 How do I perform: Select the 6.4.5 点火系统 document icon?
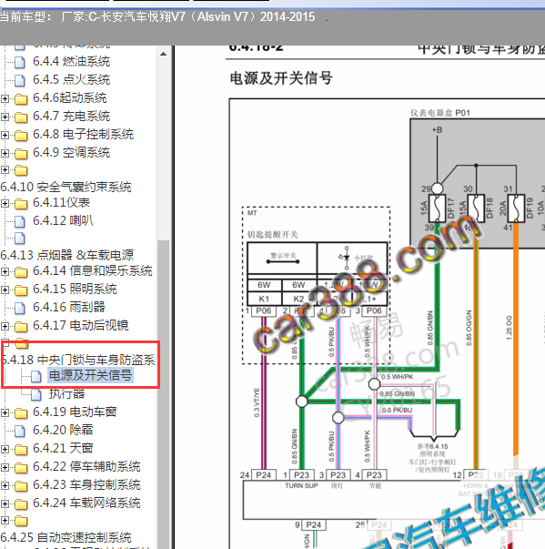(20, 81)
